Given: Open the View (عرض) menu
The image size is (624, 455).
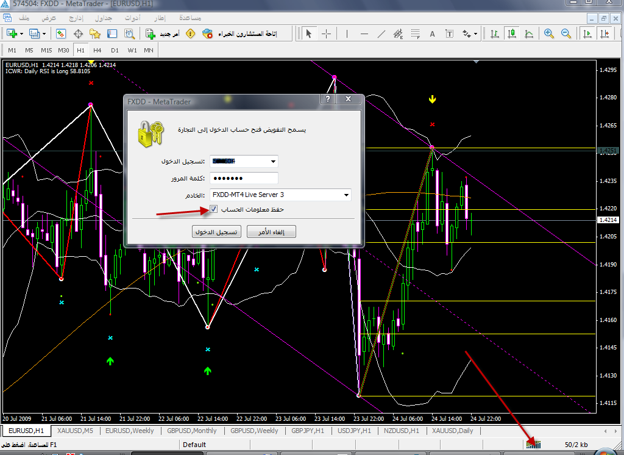Looking at the screenshot, I should pos(49,18).
